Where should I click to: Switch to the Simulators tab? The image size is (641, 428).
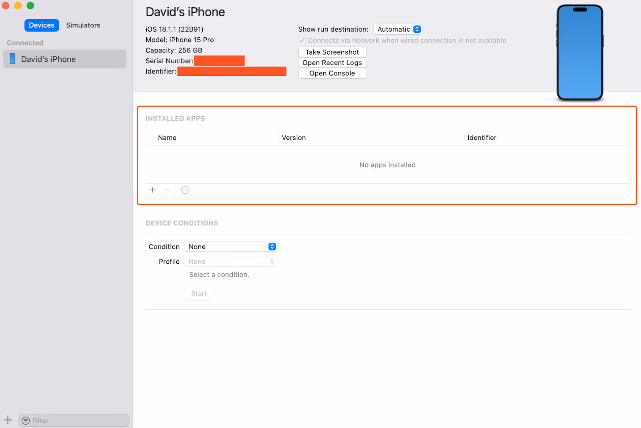point(83,25)
